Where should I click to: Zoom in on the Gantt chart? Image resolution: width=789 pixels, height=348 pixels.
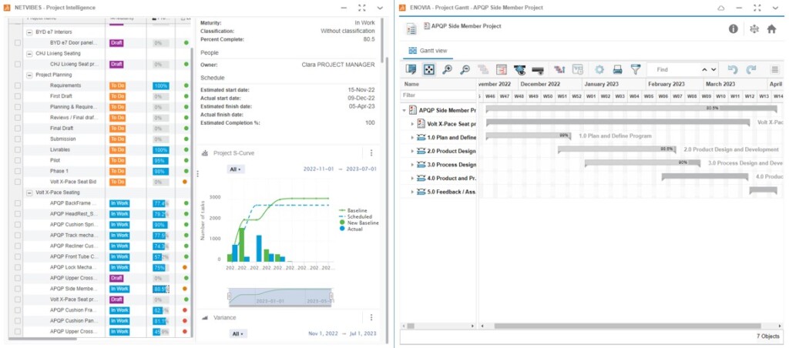(447, 69)
